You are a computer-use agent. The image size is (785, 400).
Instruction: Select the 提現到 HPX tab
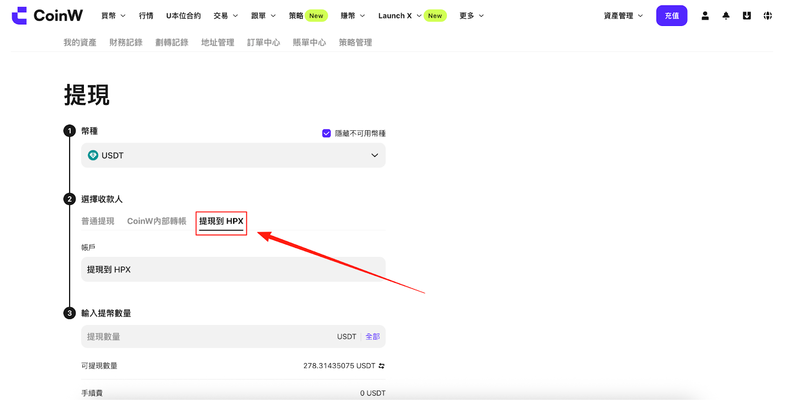(221, 221)
